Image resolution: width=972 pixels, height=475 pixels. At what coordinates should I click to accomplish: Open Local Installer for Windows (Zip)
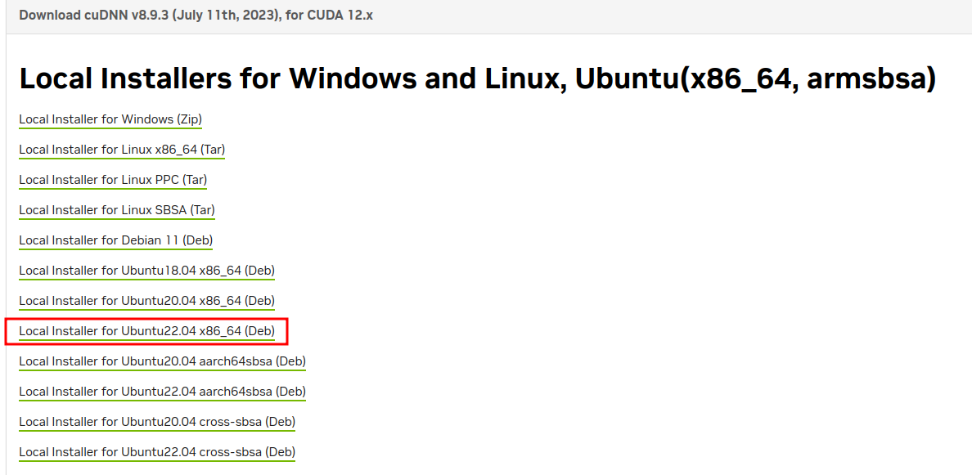pyautogui.click(x=110, y=119)
